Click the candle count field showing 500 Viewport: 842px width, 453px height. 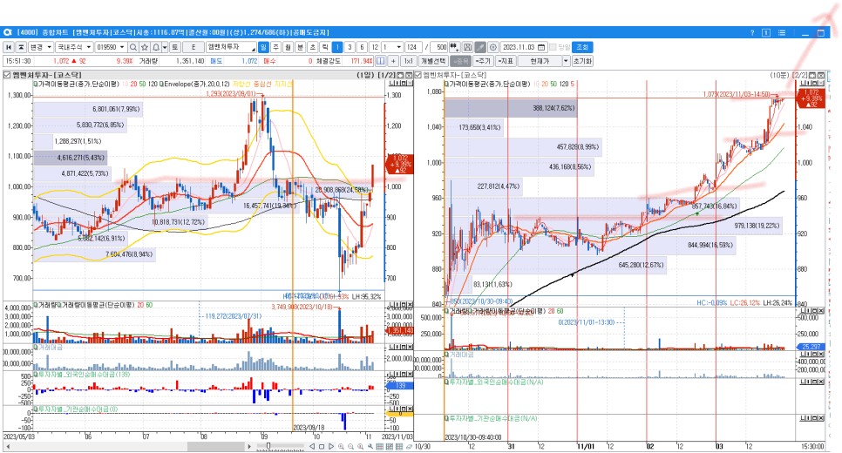coord(440,47)
